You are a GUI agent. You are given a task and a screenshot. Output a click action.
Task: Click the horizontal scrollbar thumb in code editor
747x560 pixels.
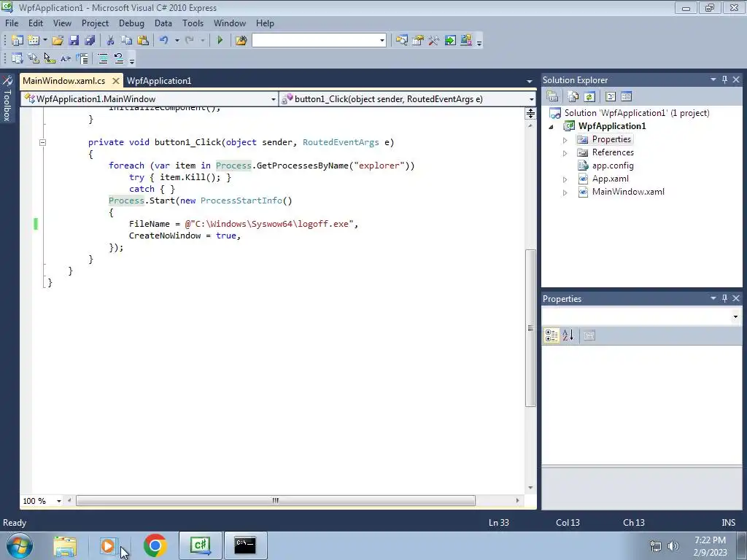pyautogui.click(x=275, y=500)
